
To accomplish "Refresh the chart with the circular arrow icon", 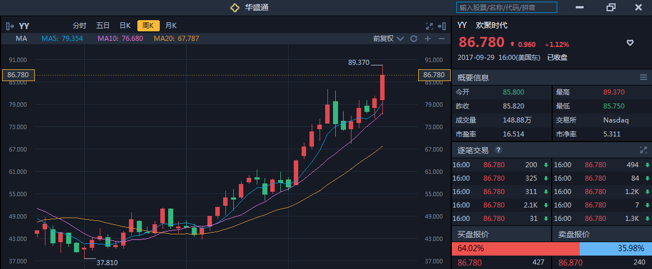I will 414,39.
